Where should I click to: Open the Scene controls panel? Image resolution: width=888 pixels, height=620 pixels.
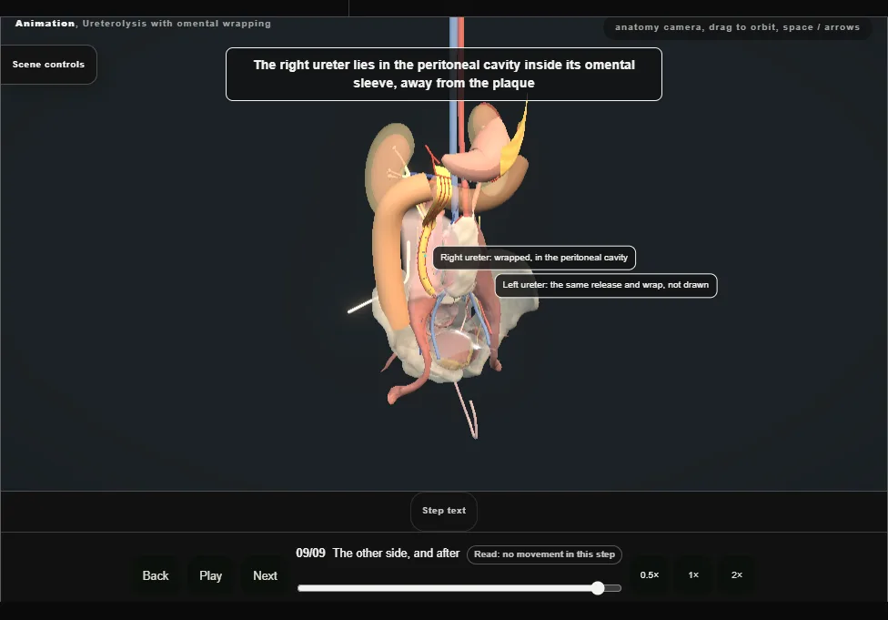point(48,65)
